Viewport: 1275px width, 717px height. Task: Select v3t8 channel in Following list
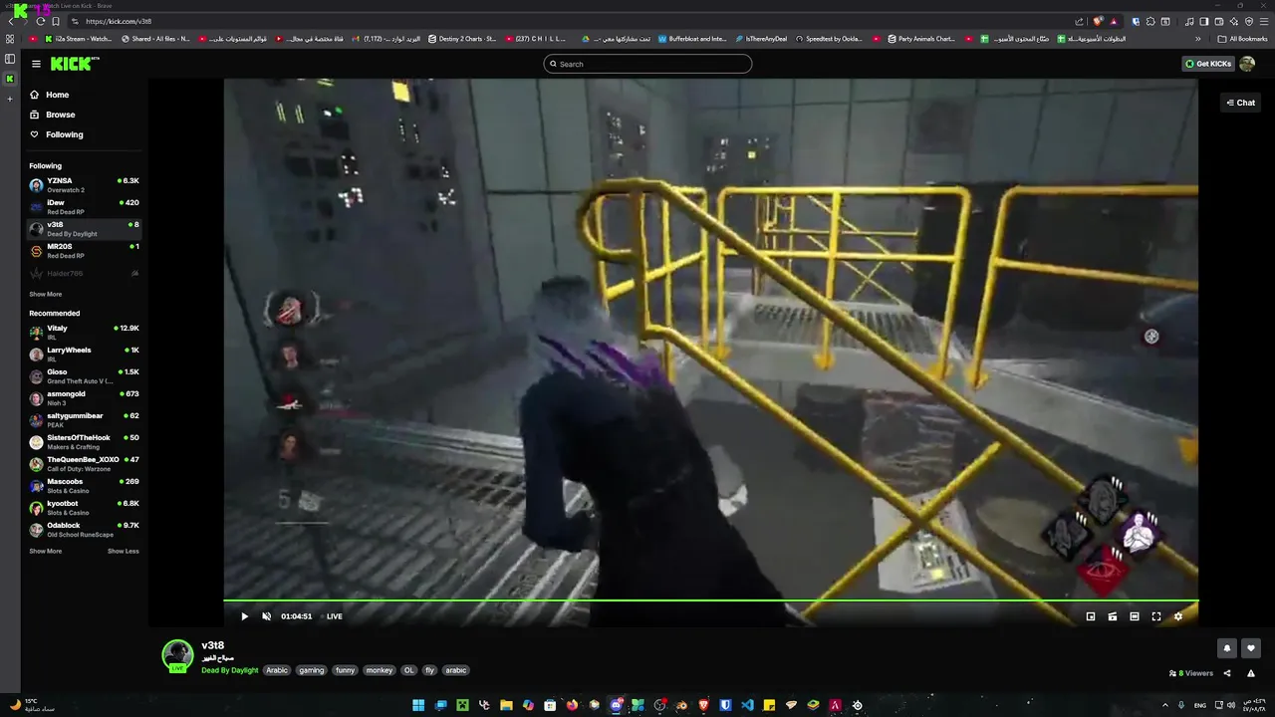pos(84,229)
